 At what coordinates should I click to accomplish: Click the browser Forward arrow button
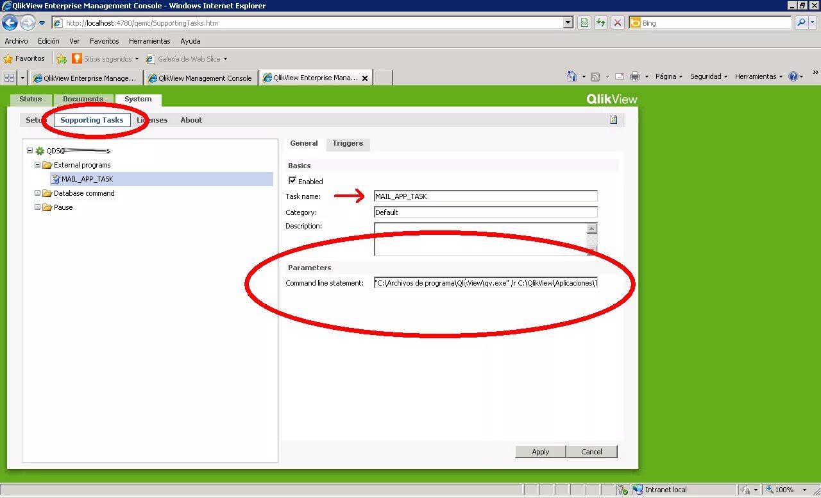[28, 23]
